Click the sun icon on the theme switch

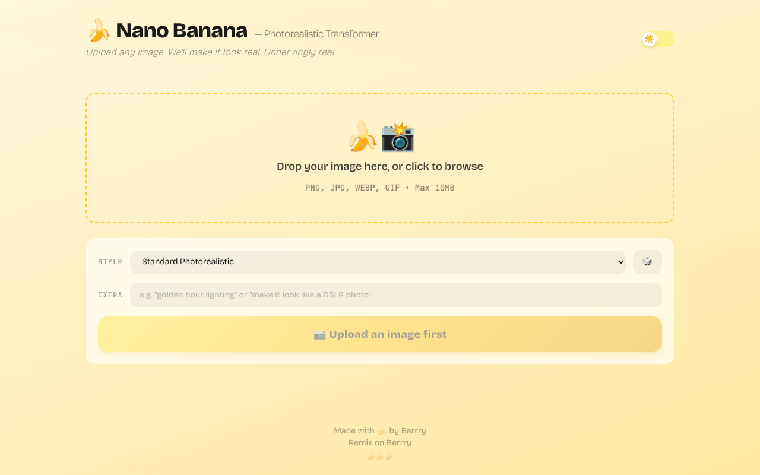tap(650, 39)
